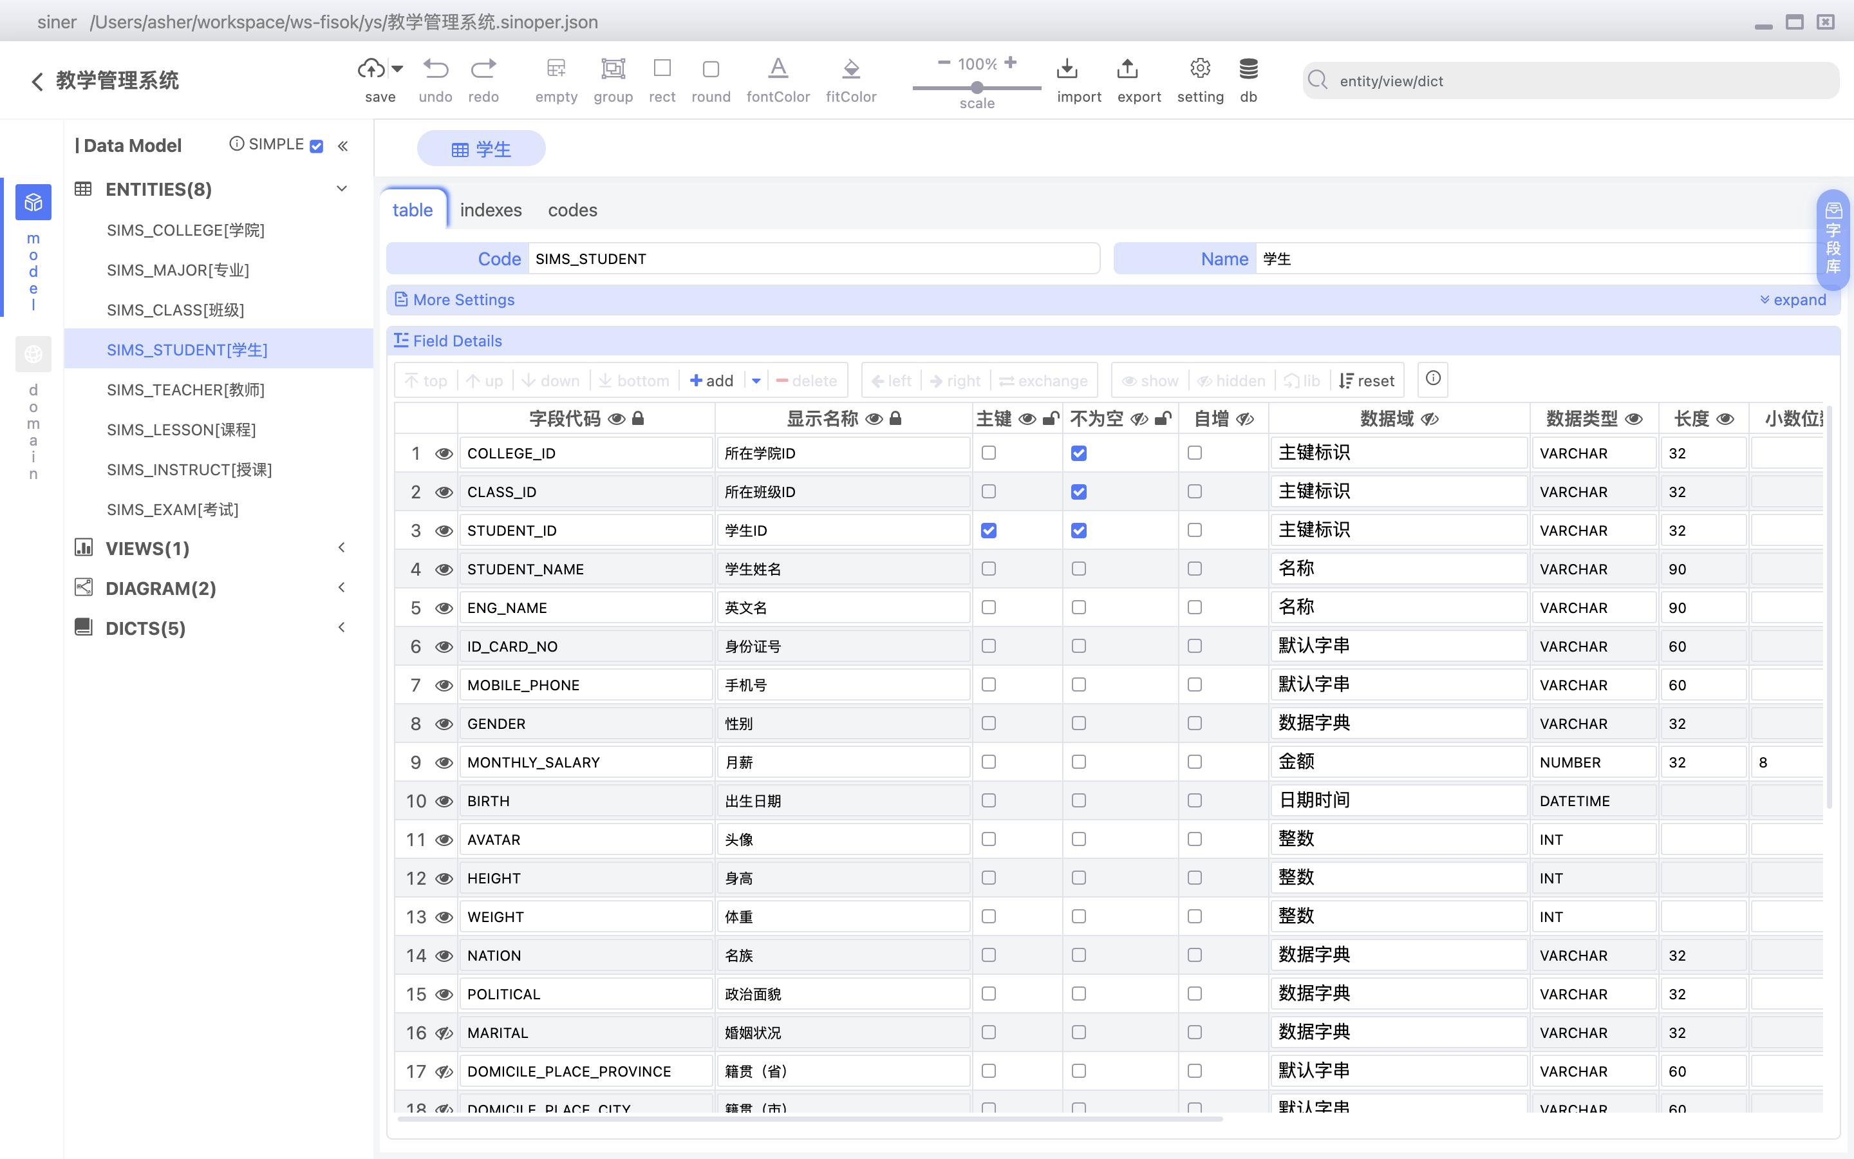Collapse the Data Model side panel
This screenshot has height=1159, width=1854.
pos(342,146)
